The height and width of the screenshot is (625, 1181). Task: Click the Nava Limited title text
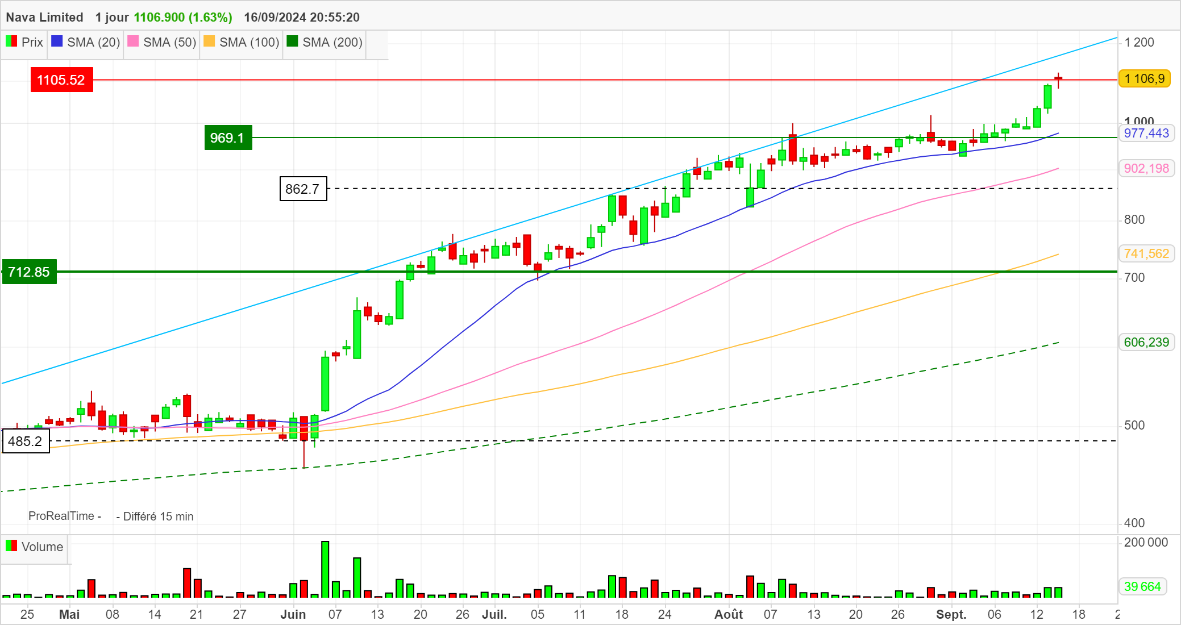point(44,17)
